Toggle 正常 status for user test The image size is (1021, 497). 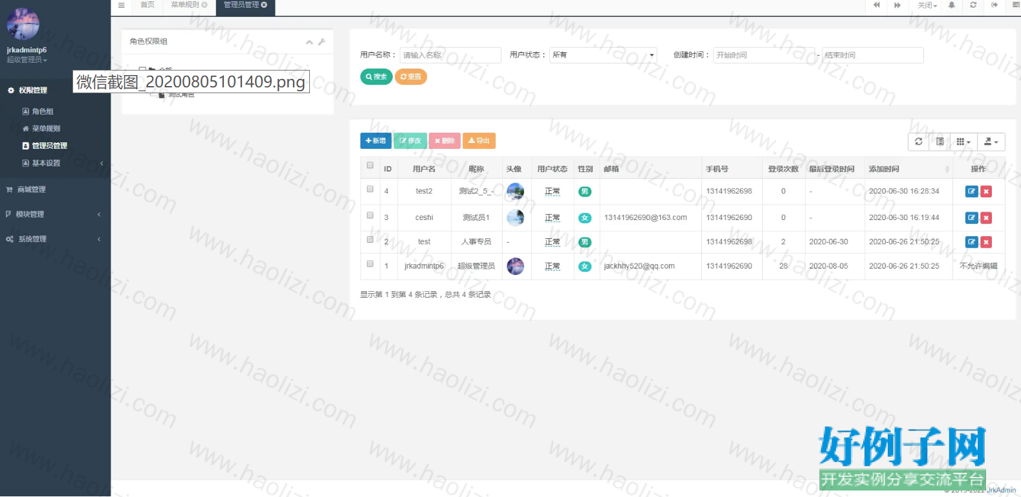coord(553,242)
